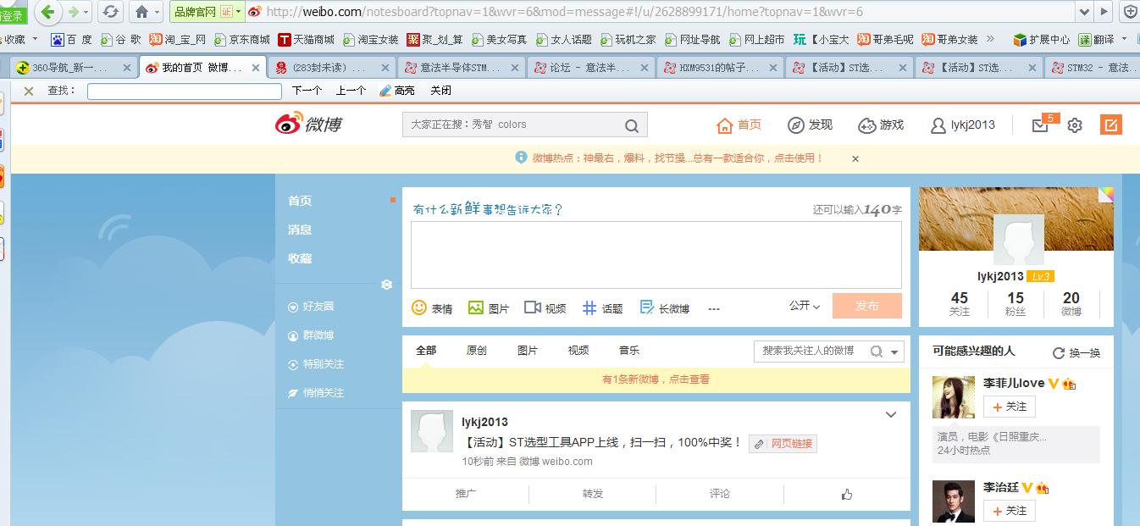Click 下一个 in the find bar
The image size is (1140, 526).
307,91
